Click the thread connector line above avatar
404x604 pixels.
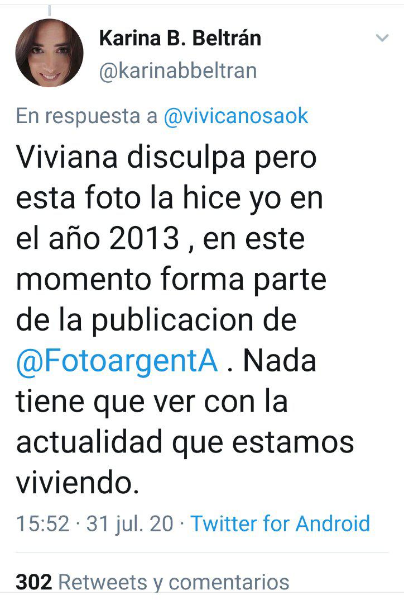pyautogui.click(x=49, y=10)
